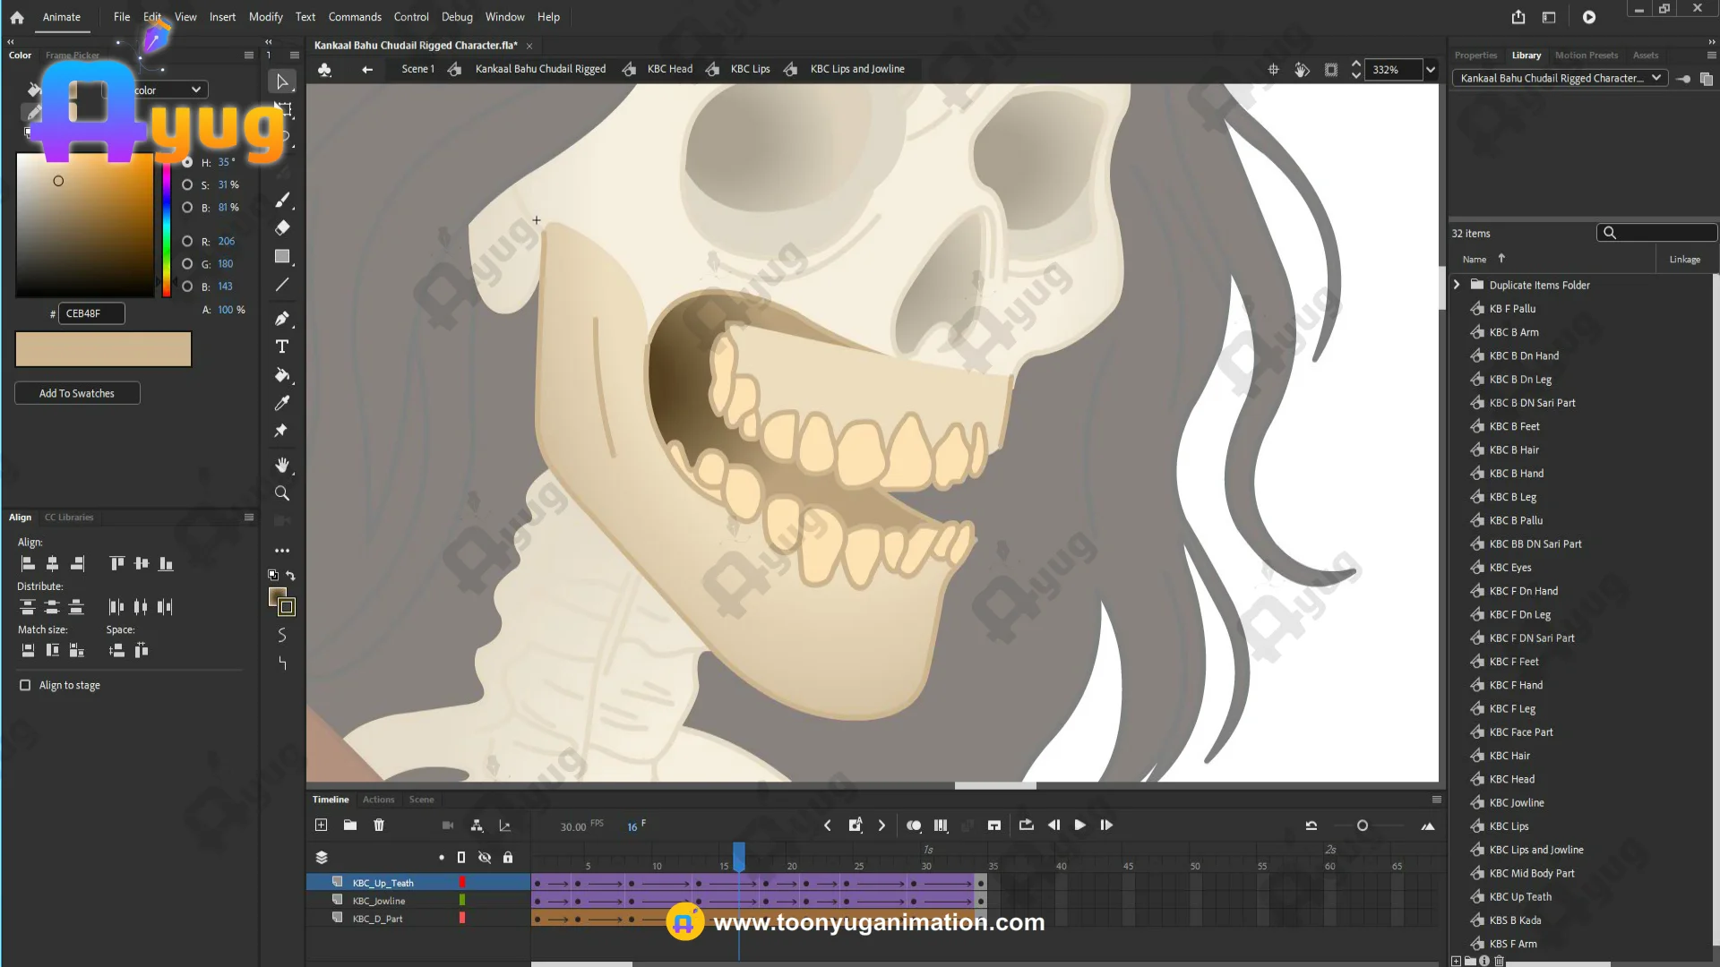Click the hex color input field
This screenshot has height=967, width=1720.
[91, 313]
